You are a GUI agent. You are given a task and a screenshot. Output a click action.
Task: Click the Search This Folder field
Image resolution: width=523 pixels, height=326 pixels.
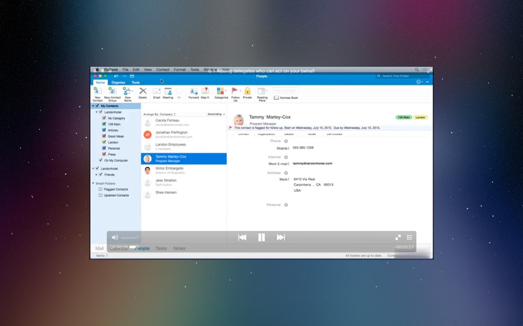pyautogui.click(x=402, y=76)
